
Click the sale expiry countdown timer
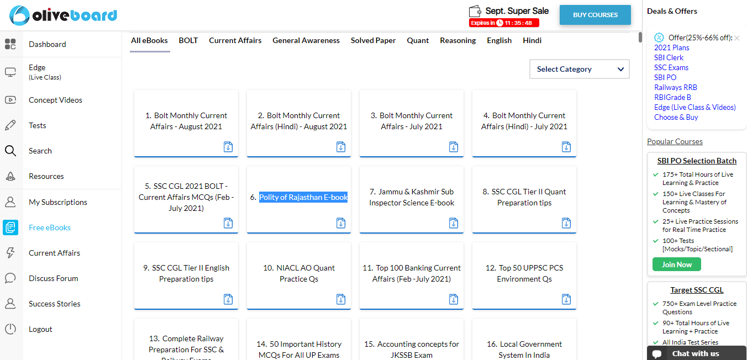pyautogui.click(x=504, y=23)
